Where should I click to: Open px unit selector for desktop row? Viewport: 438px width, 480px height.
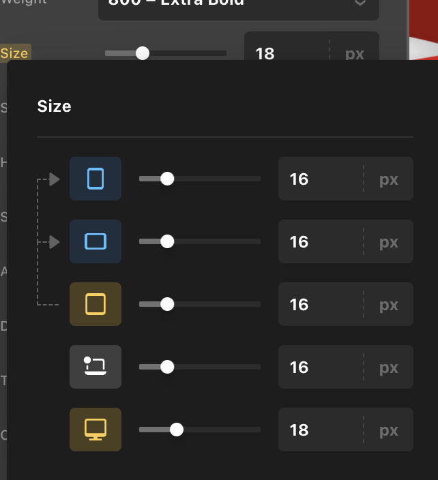point(389,430)
